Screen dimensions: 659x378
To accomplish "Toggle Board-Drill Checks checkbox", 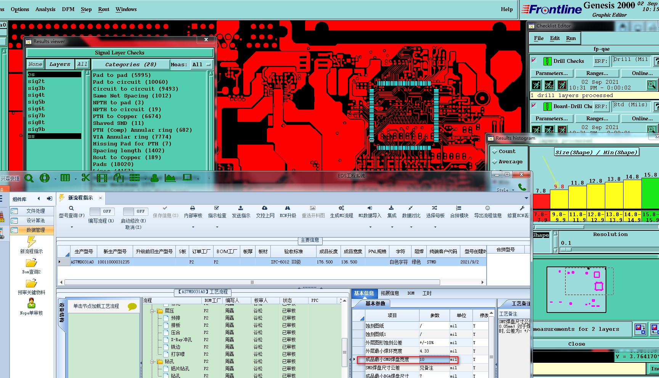I will [x=534, y=105].
